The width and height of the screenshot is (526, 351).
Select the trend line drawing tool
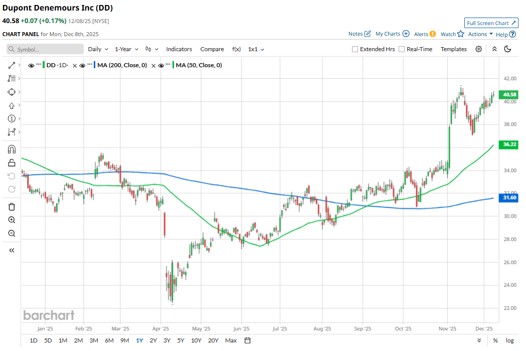coord(12,66)
